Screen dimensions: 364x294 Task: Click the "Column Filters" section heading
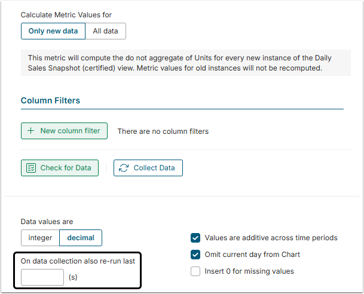coord(50,100)
